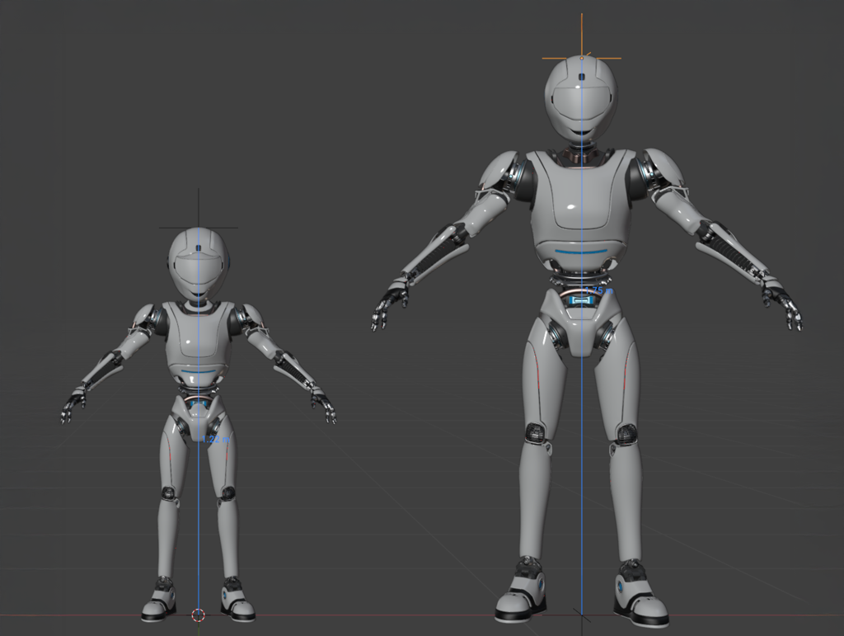
Task: Select the small robot's head
Action: tap(199, 264)
